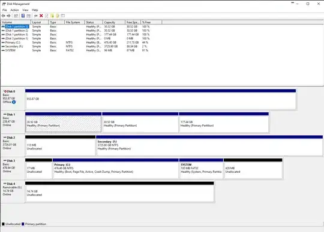Select the 429 MB Unallocated block on Disk 3
The image size is (324, 232).
[253, 169]
